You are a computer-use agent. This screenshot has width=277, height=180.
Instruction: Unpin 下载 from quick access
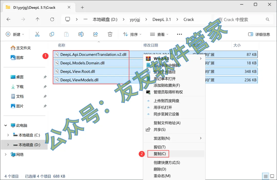pos(45,87)
